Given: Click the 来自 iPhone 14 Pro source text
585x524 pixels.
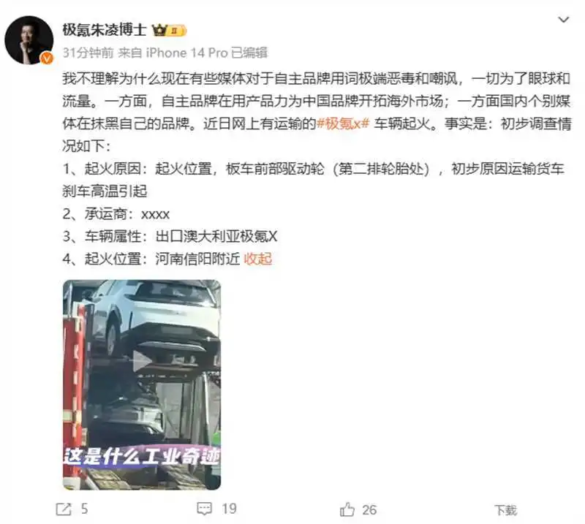Looking at the screenshot, I should [x=173, y=53].
